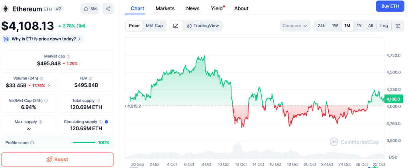The width and height of the screenshot is (408, 168).
Task: Click the Boost button
Action: coord(57,159)
